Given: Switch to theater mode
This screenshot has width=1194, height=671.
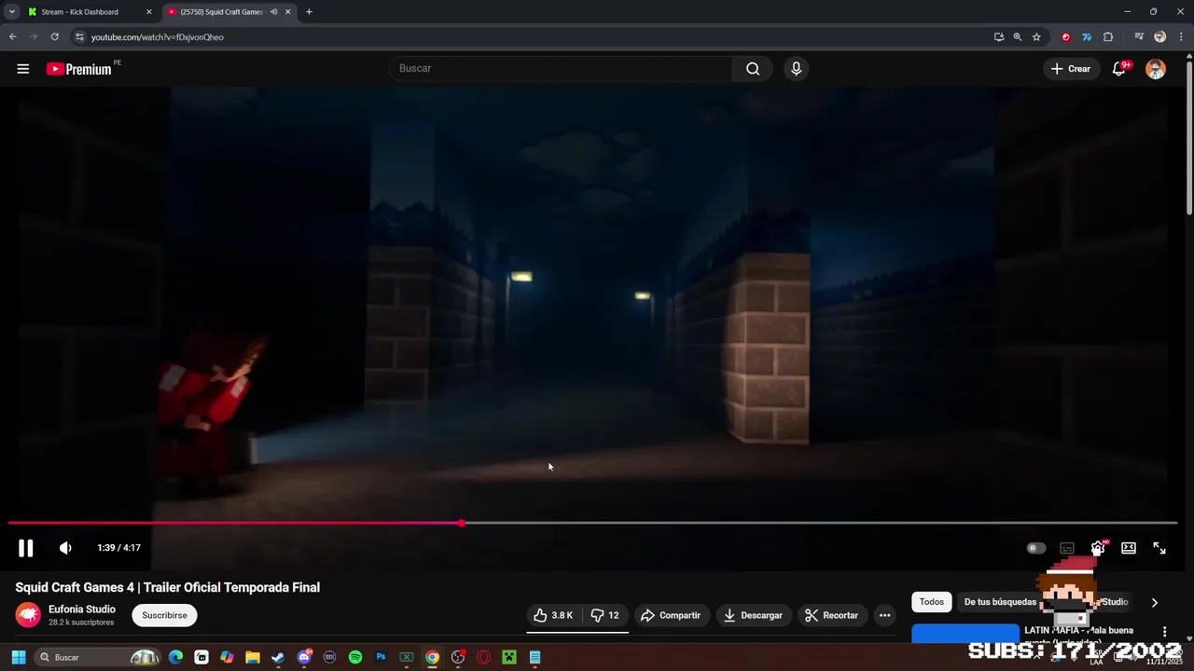Looking at the screenshot, I should (1129, 548).
